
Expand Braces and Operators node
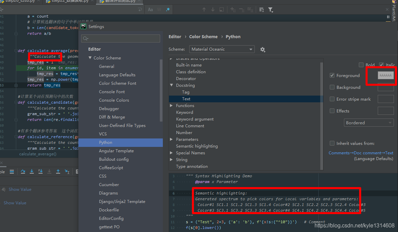click(x=171, y=59)
